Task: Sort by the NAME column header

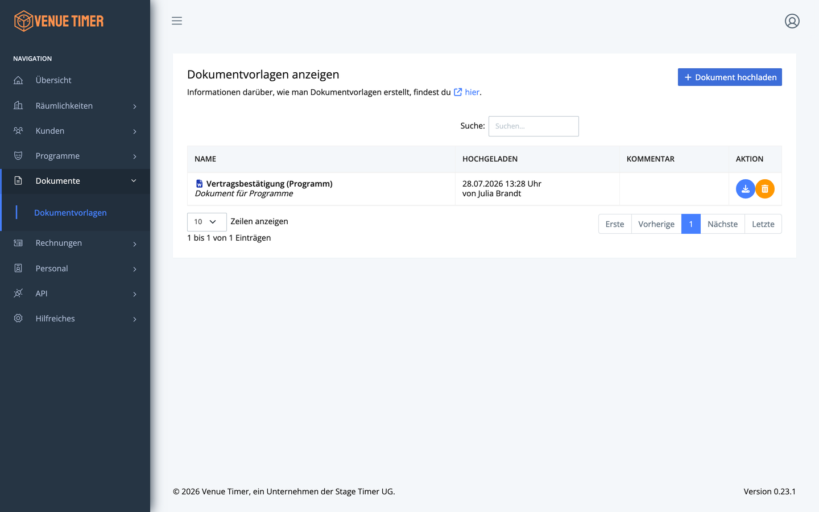Action: point(321,159)
